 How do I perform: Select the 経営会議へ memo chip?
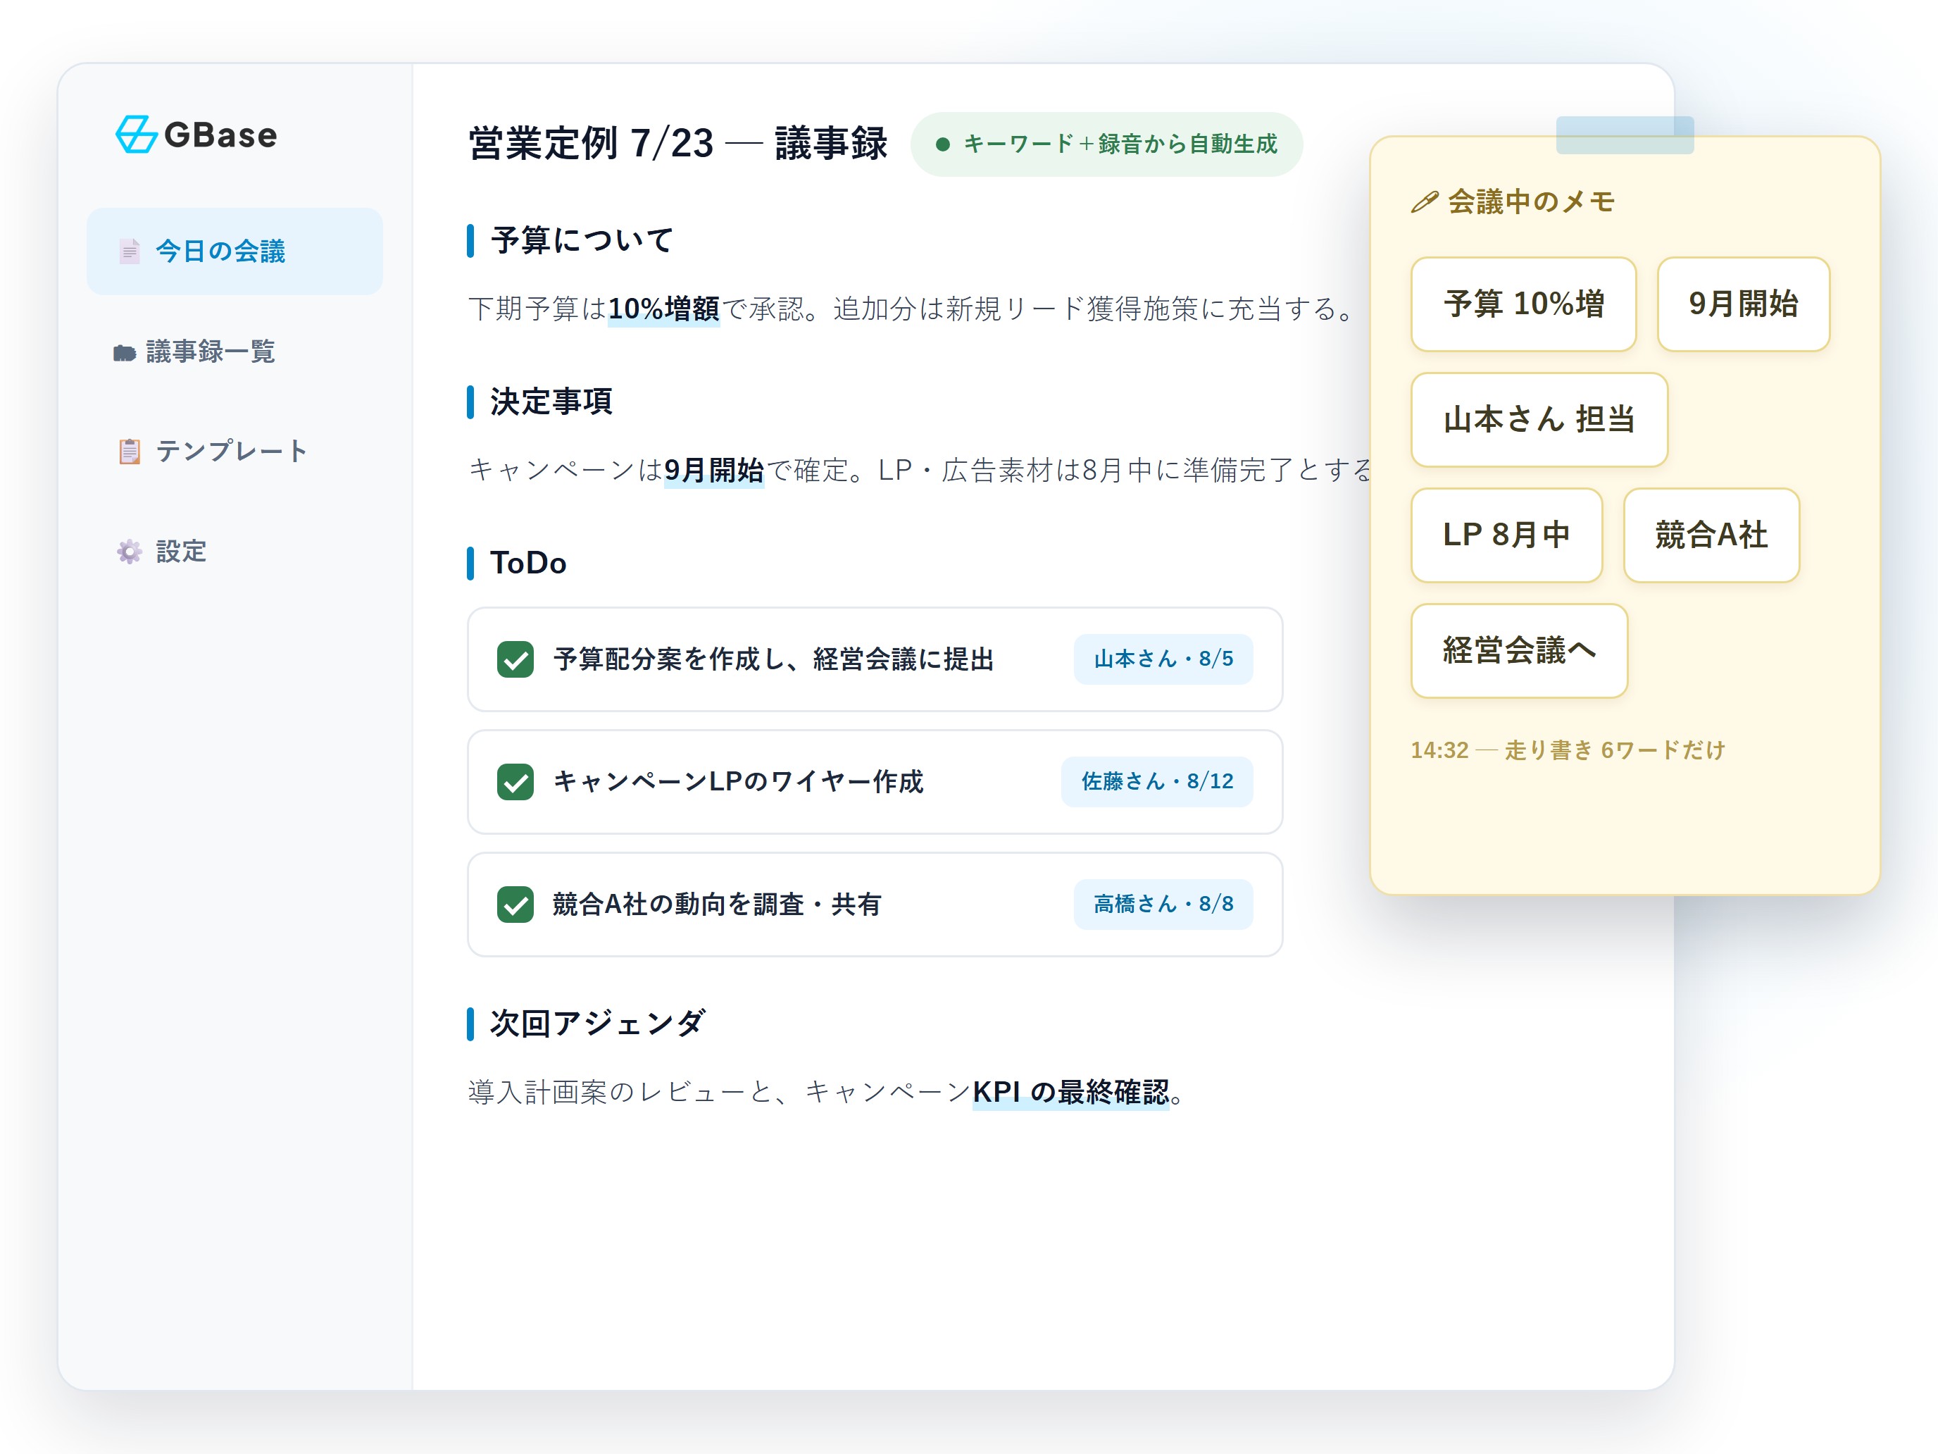(x=1519, y=651)
